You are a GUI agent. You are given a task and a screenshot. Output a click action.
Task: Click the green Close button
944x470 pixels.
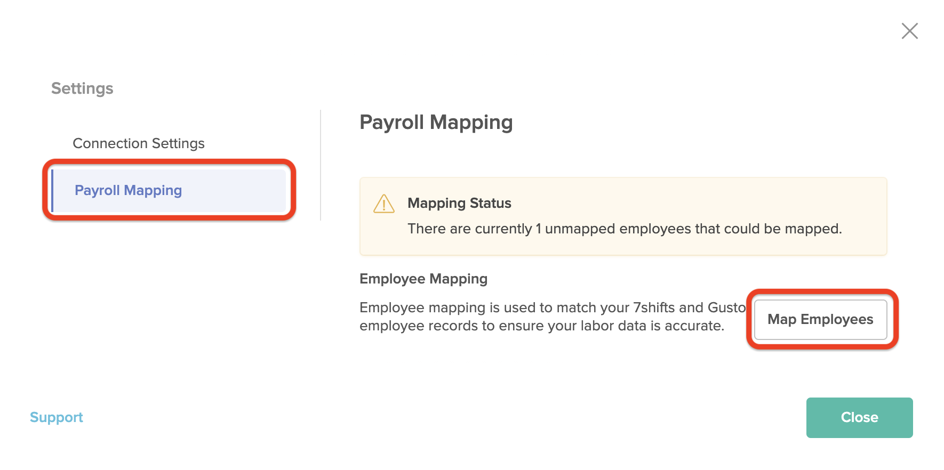tap(859, 417)
